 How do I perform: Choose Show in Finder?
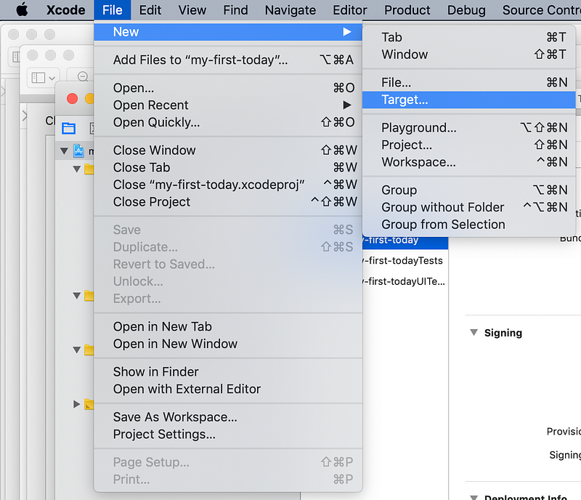[x=228, y=371]
